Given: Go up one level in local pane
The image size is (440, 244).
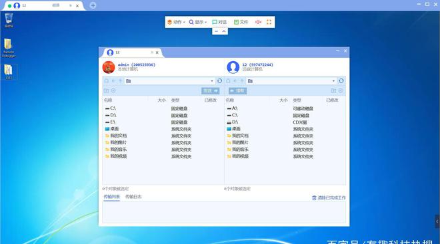Looking at the screenshot, I should pos(121,81).
